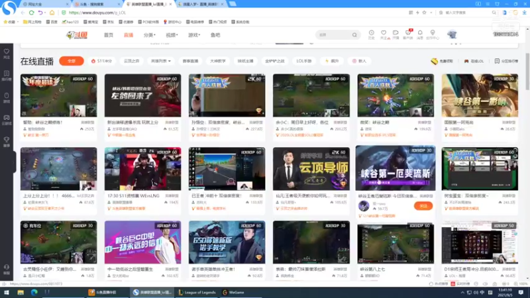Open the 峡谷第一厄斐琉斯 stream thumbnail
Screen dimensions: 530x298
coord(396,168)
